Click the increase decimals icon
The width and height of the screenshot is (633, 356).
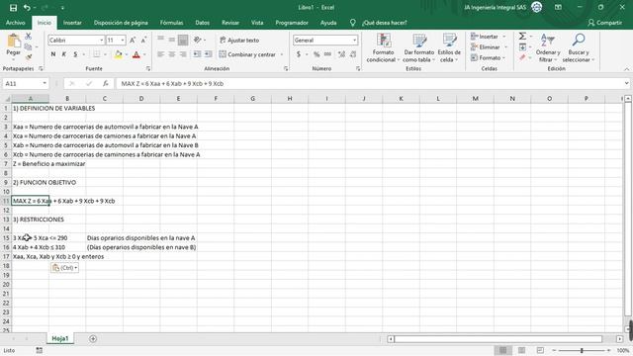point(341,54)
